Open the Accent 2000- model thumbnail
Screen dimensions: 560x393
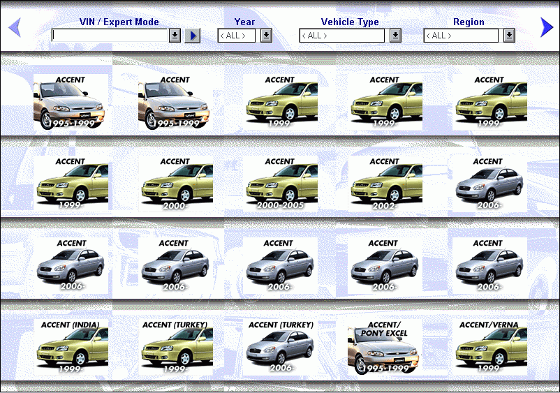click(175, 183)
